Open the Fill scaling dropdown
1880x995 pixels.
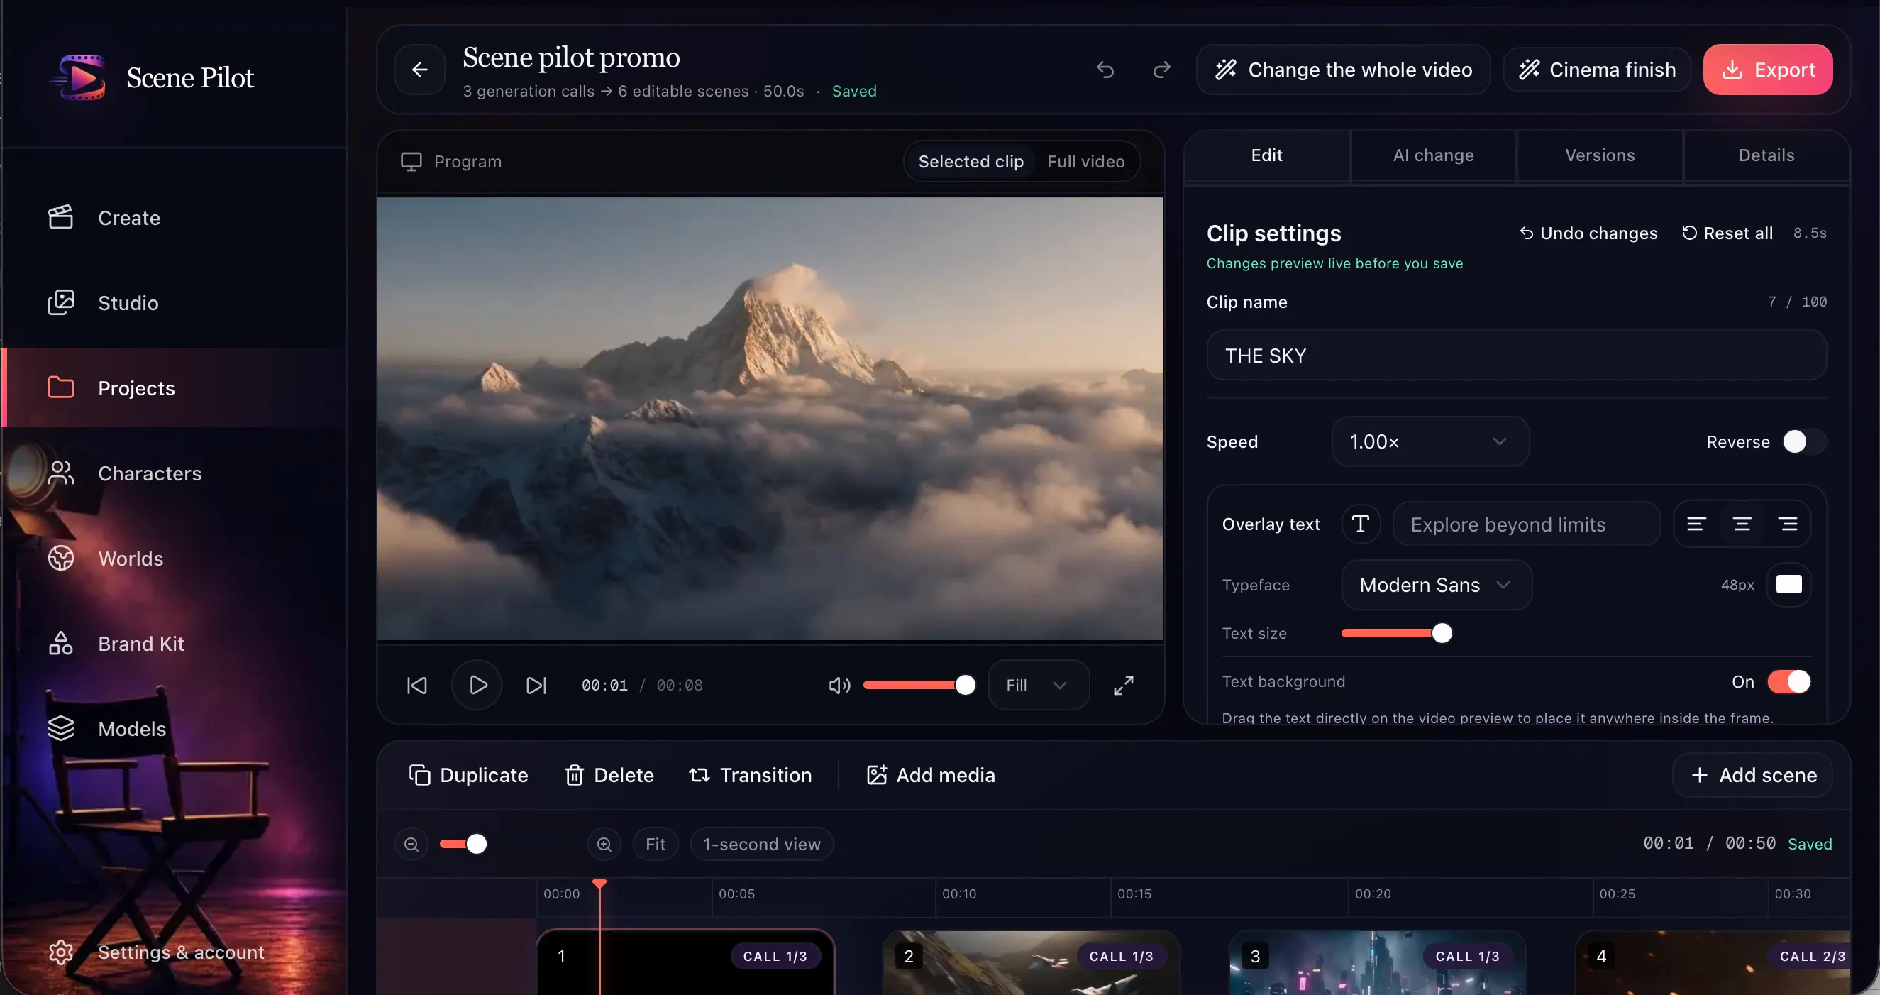point(1039,685)
